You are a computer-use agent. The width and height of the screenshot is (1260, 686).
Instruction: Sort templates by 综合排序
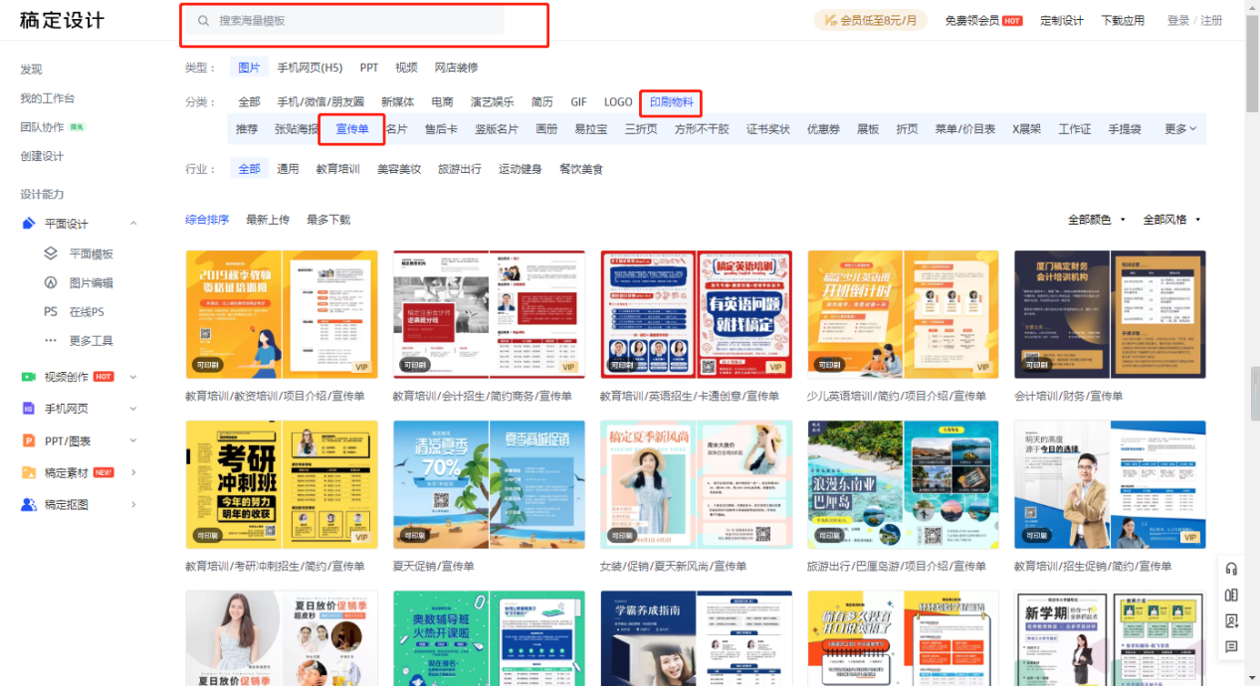click(207, 220)
